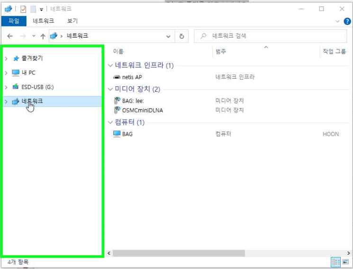Go up one level with the up arrow
The image size is (353, 269).
click(x=43, y=36)
